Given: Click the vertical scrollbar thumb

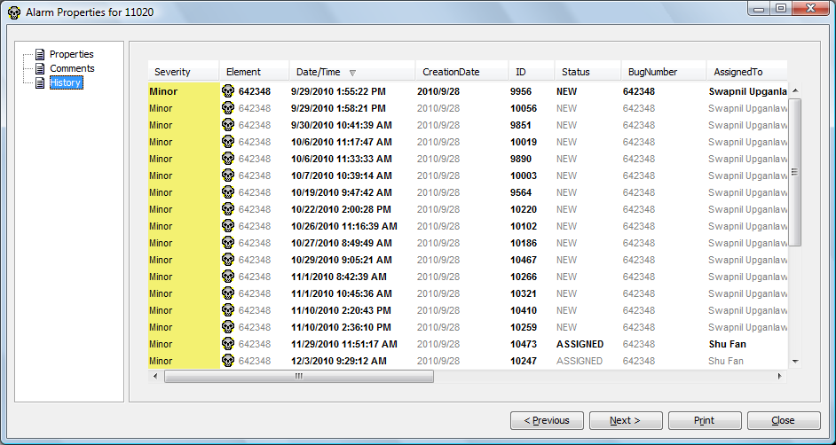Looking at the screenshot, I should click(x=795, y=172).
